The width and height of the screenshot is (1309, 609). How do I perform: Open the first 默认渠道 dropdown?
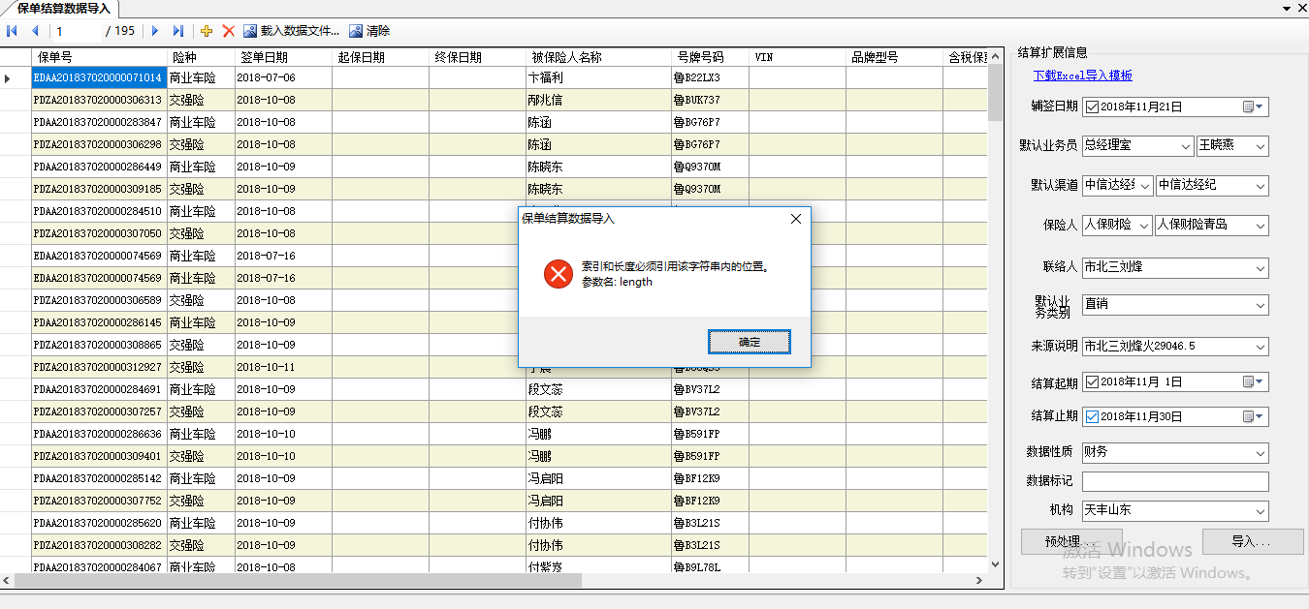point(1145,185)
